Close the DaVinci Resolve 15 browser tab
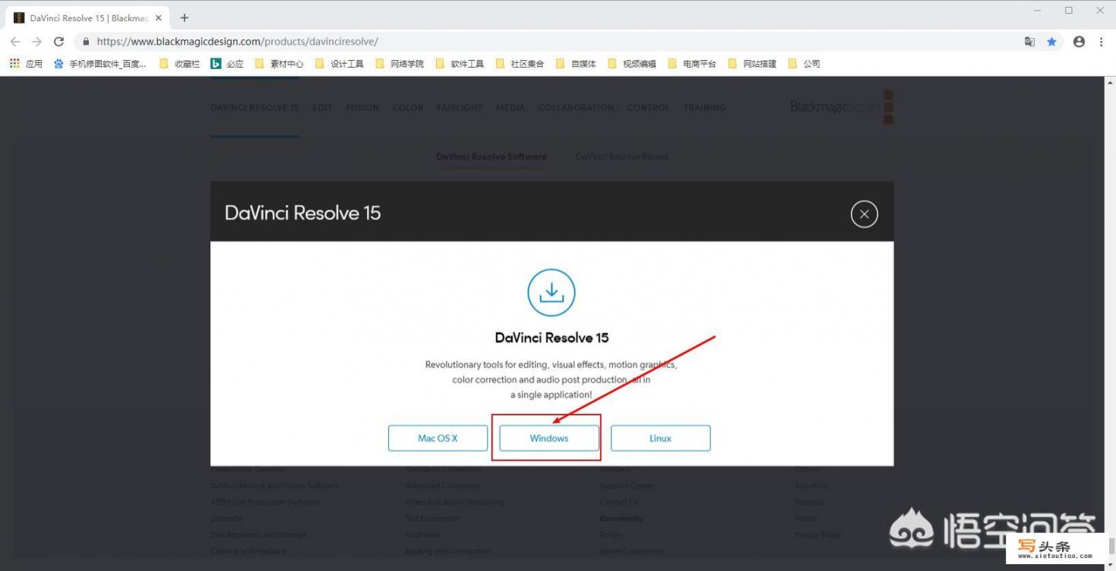Viewport: 1116px width, 571px height. pos(158,17)
